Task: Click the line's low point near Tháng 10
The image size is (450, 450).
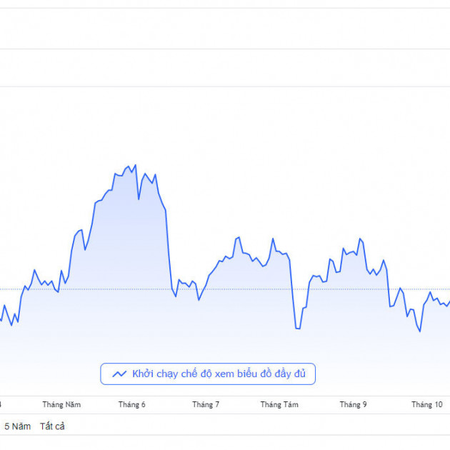Action: 420,331
